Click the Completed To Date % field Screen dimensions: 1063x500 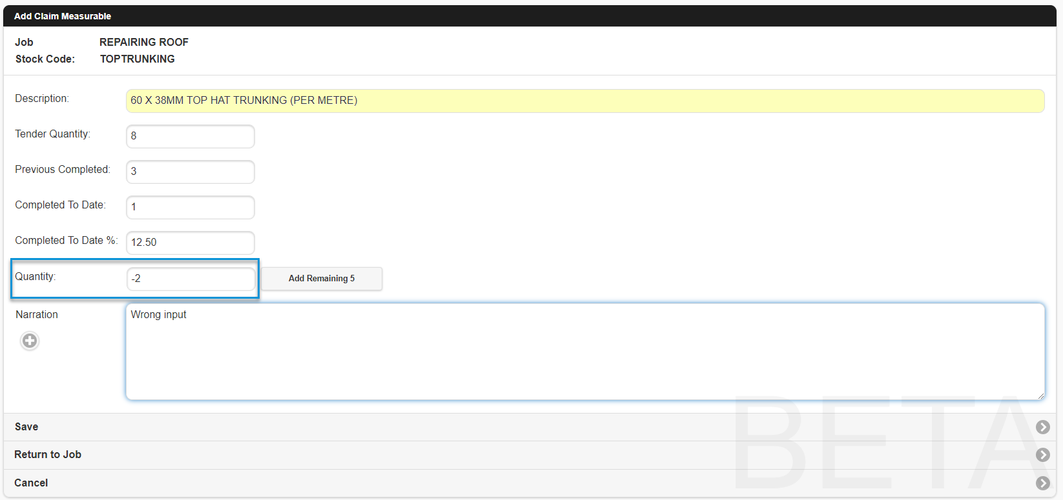pos(191,243)
